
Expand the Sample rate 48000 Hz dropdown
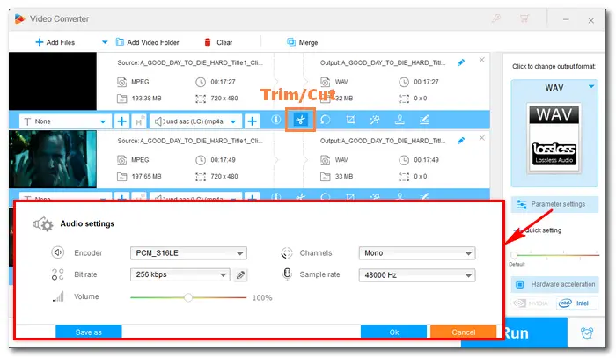click(417, 275)
